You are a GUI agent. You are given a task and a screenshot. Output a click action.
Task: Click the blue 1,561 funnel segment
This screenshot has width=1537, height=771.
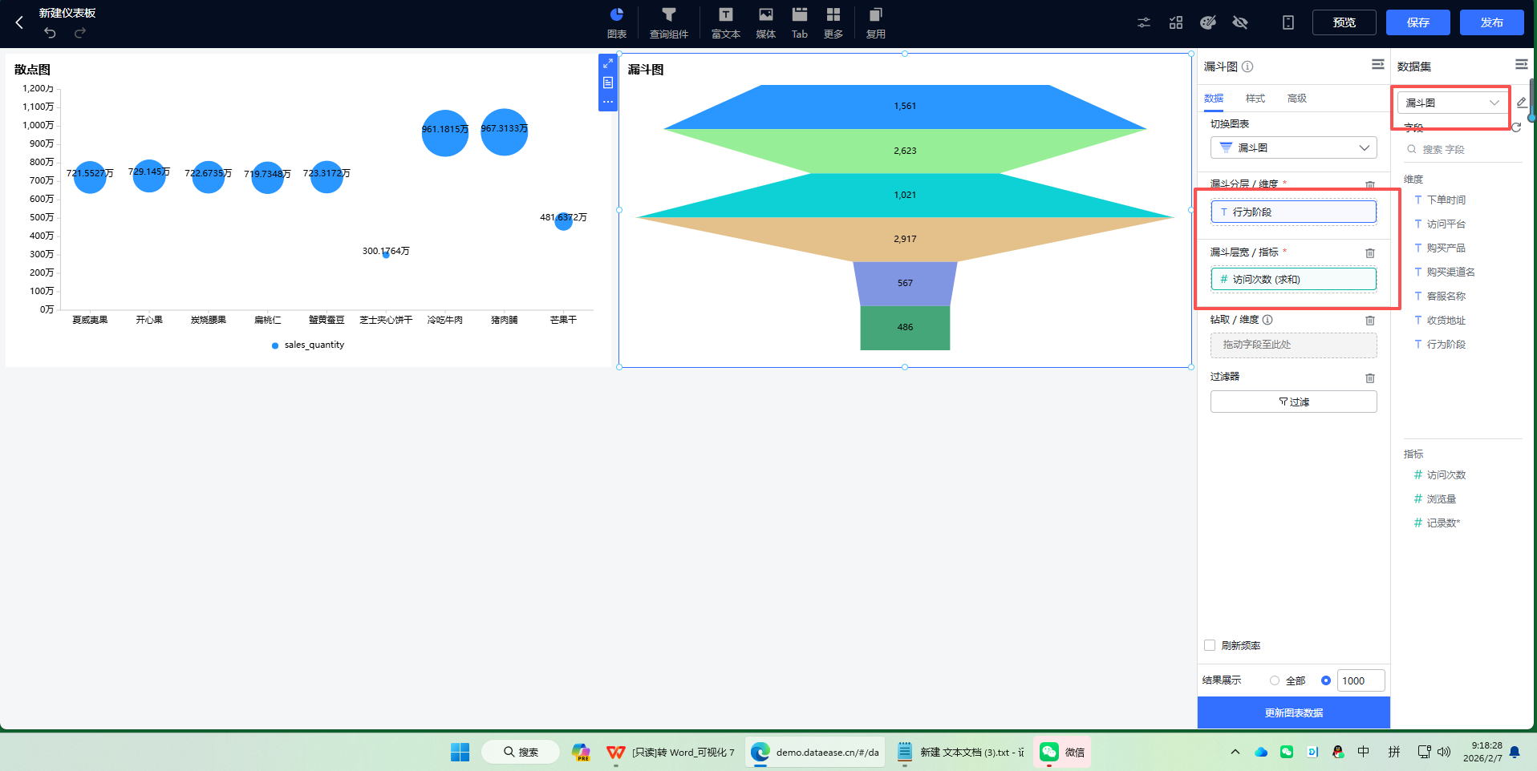[x=905, y=107]
